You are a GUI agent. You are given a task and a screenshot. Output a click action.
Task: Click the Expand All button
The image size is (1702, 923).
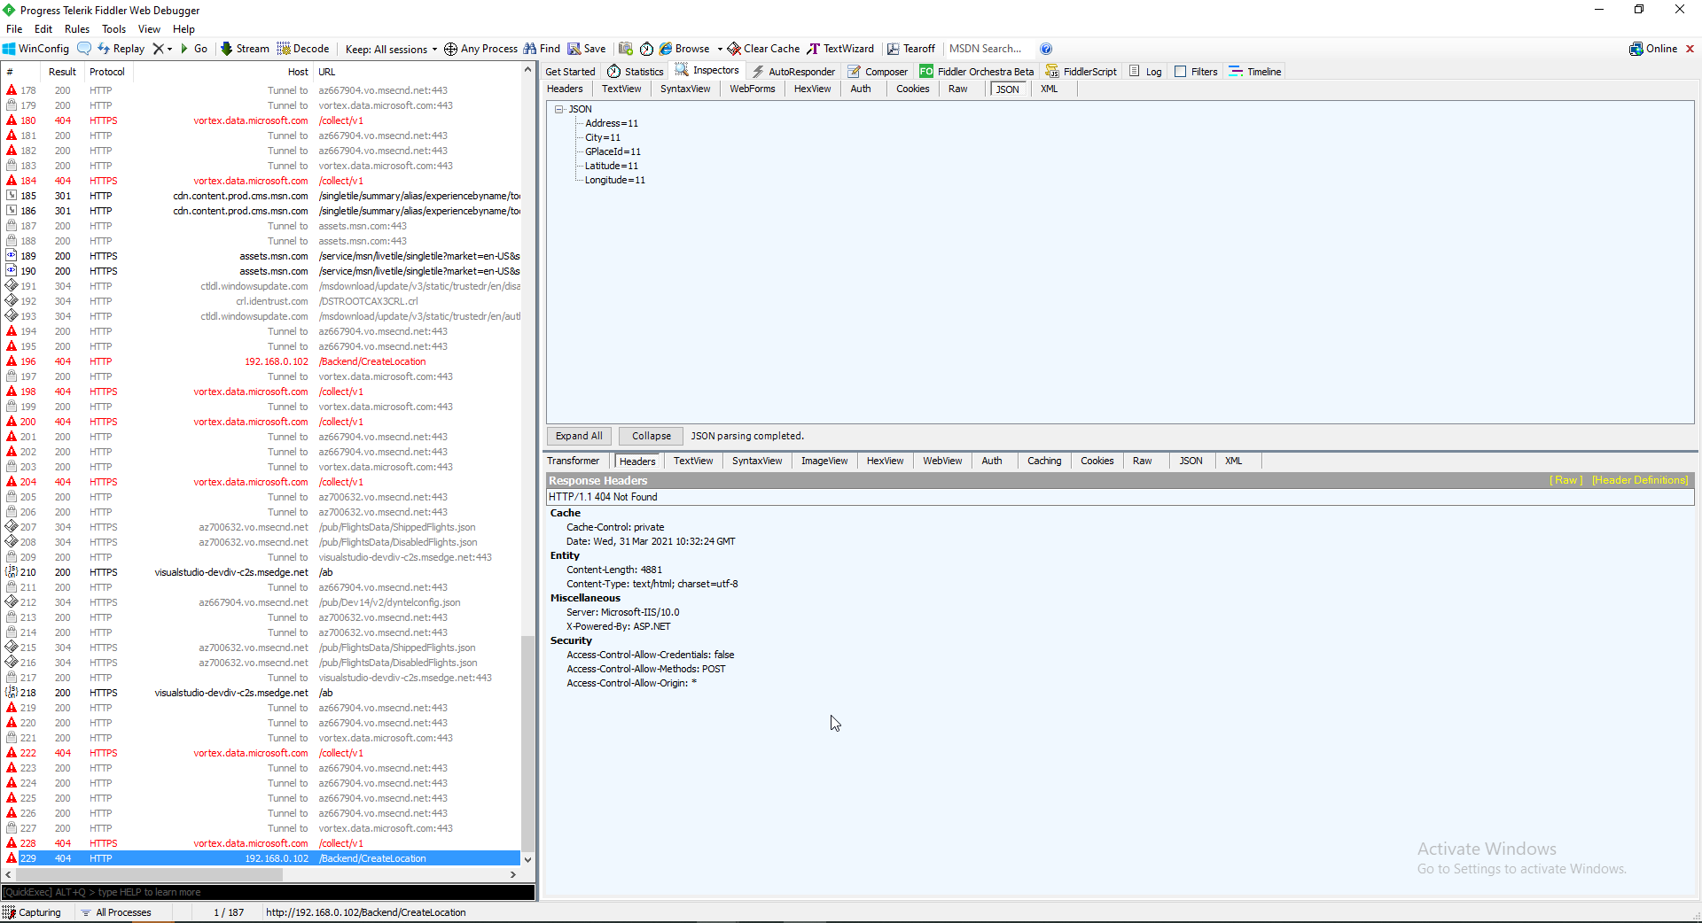pos(579,436)
